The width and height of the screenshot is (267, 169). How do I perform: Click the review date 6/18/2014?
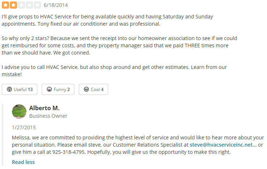tap(55, 5)
